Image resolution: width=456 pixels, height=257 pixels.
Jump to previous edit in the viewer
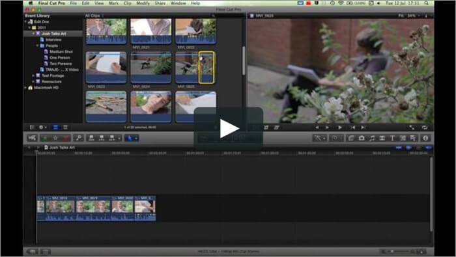click(353, 128)
